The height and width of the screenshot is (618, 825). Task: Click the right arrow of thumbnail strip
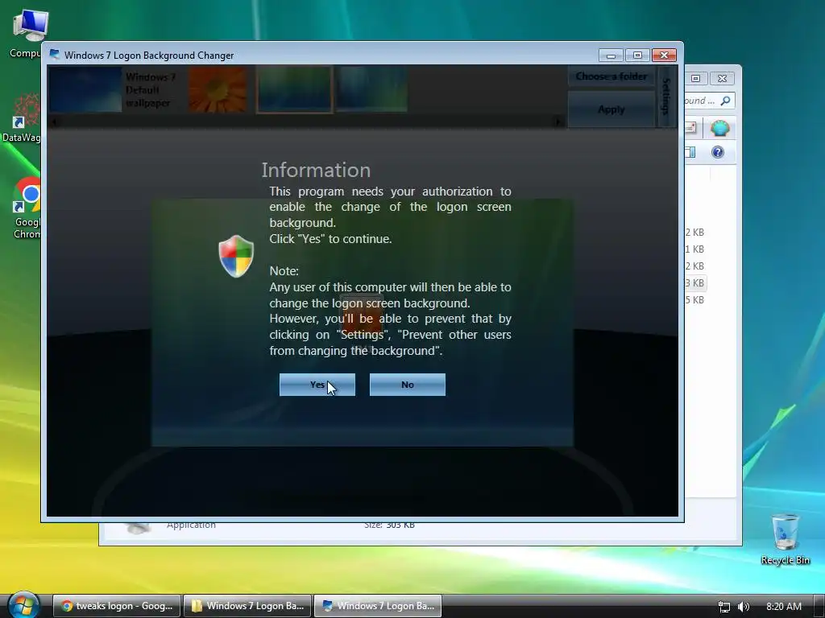pos(558,122)
